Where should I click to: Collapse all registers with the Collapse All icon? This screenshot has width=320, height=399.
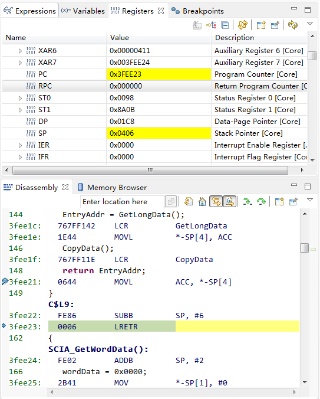tap(225, 25)
